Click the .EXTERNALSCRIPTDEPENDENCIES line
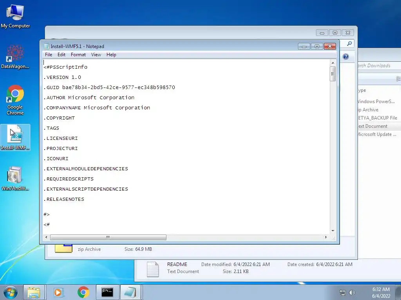This screenshot has width=401, height=300. coord(86,189)
